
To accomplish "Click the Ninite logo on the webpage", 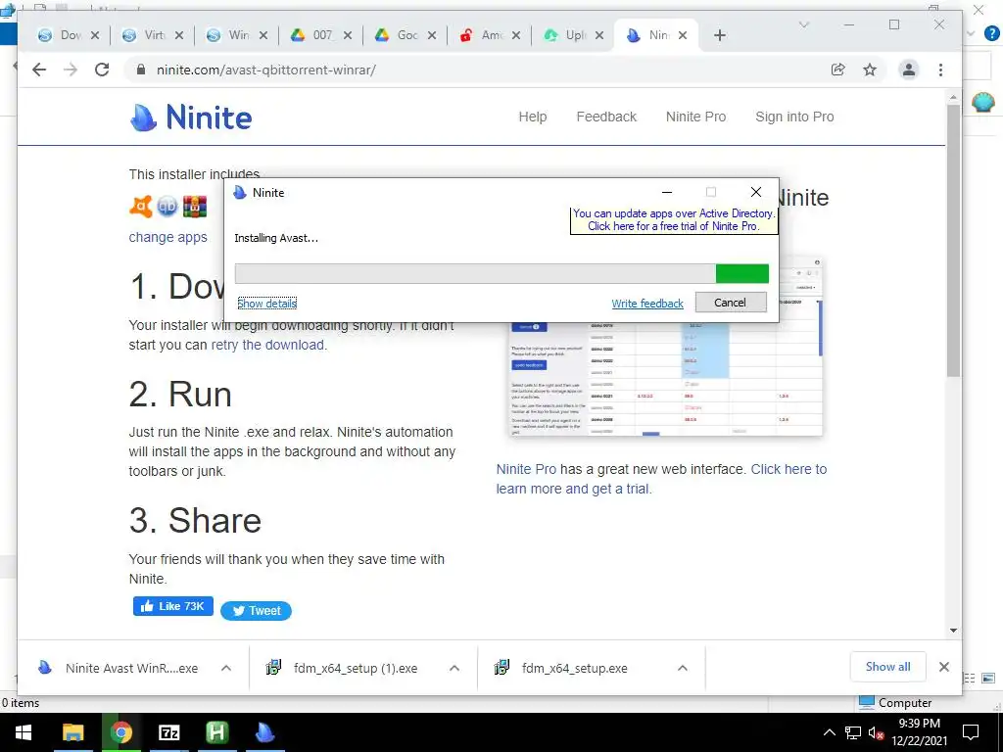I will pyautogui.click(x=191, y=117).
